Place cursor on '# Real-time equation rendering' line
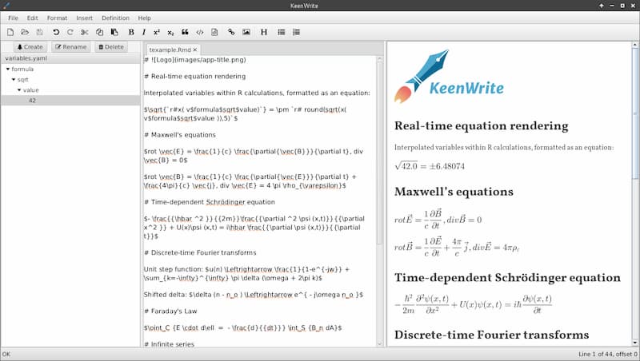Viewport: 640px width, 361px height. (195, 76)
